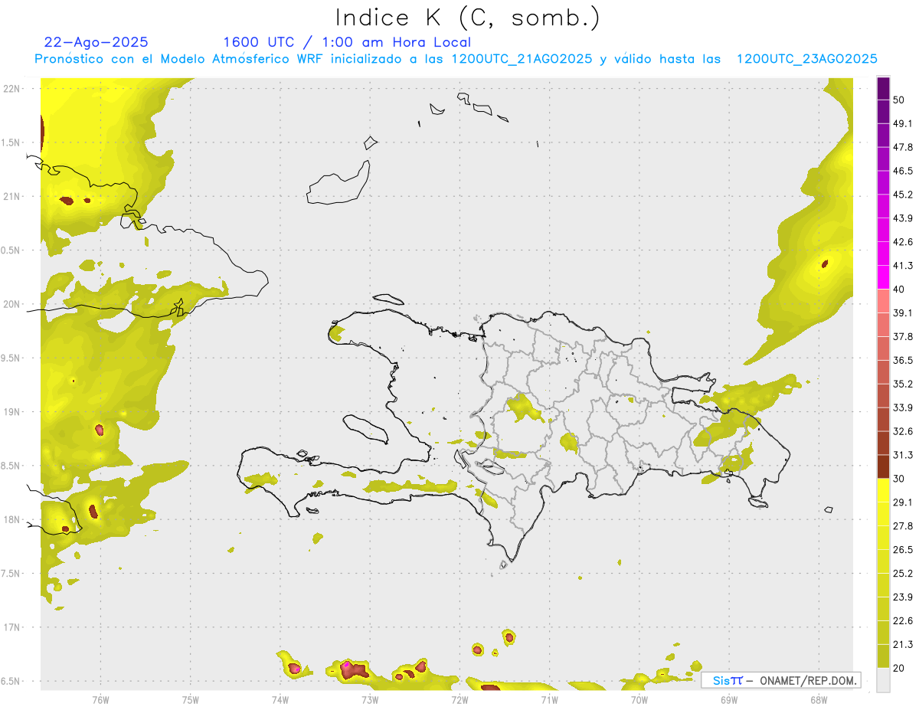Screen dimensions: 919x710
Task: Click the '33.9' color scale value
Action: pyautogui.click(x=903, y=407)
